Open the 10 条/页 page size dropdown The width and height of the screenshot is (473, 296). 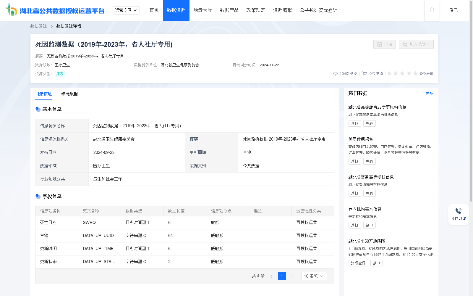pos(314,276)
